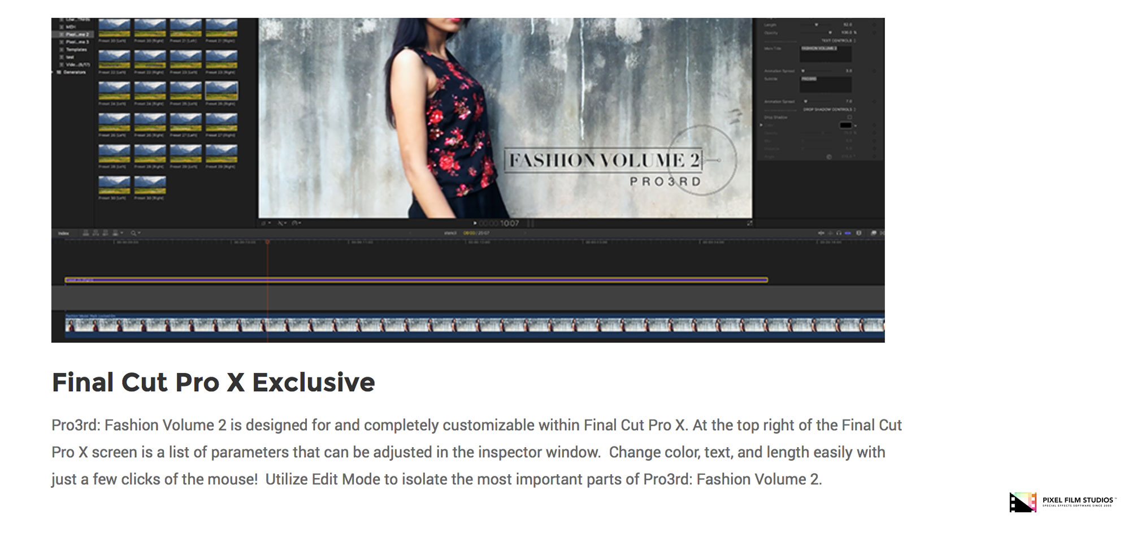
Task: Select the Preset 20 [Left] thumbnail
Action: click(x=114, y=28)
